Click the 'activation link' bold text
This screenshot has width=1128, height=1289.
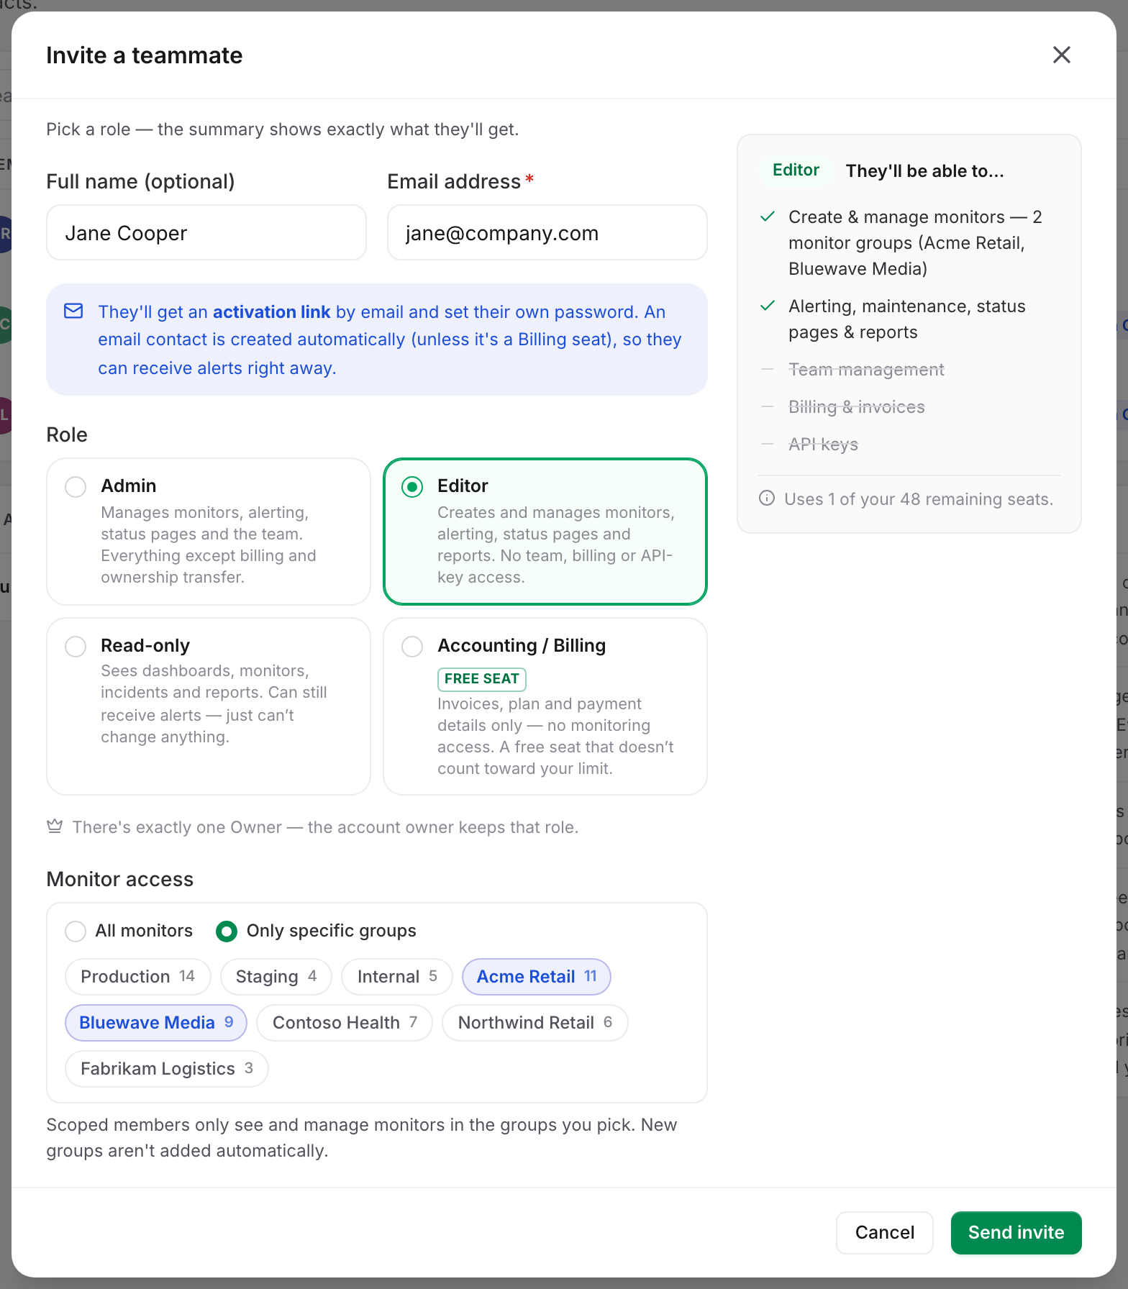(x=272, y=312)
